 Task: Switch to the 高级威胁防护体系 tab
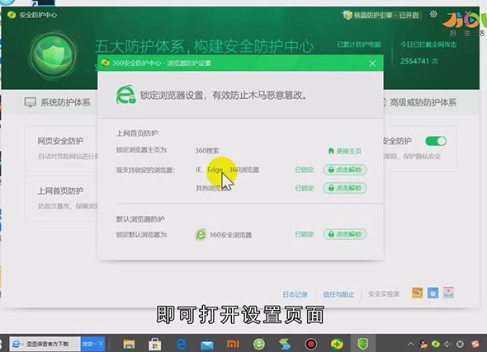423,102
